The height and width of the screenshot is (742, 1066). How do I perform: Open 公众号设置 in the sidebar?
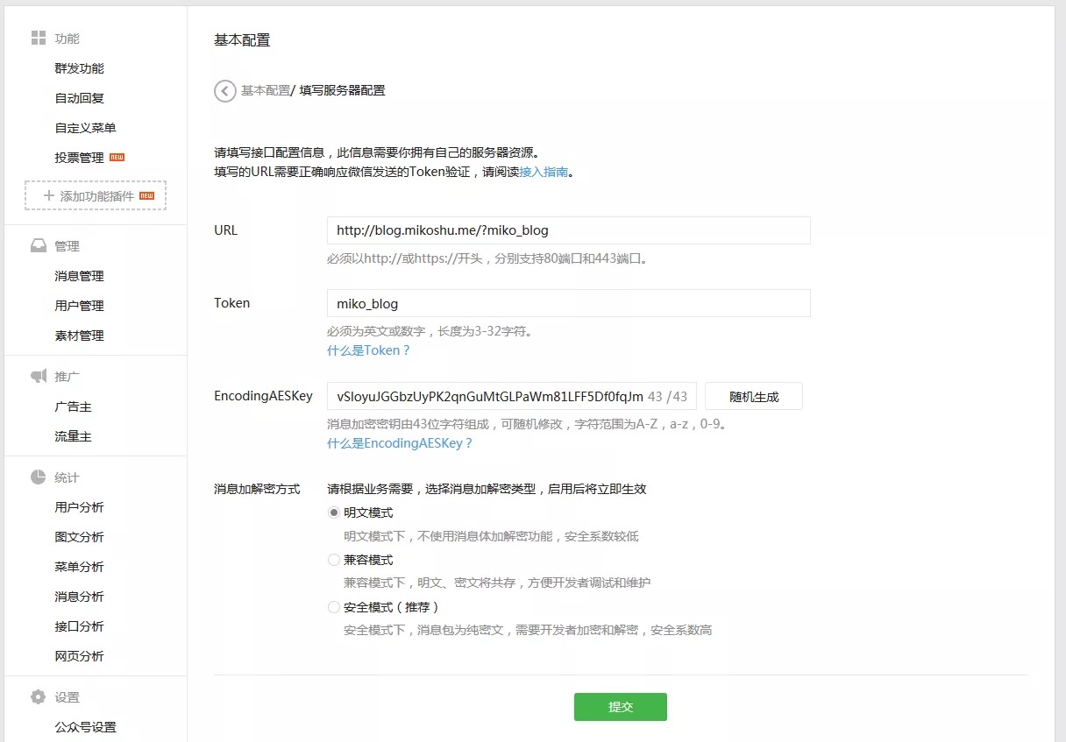85,727
